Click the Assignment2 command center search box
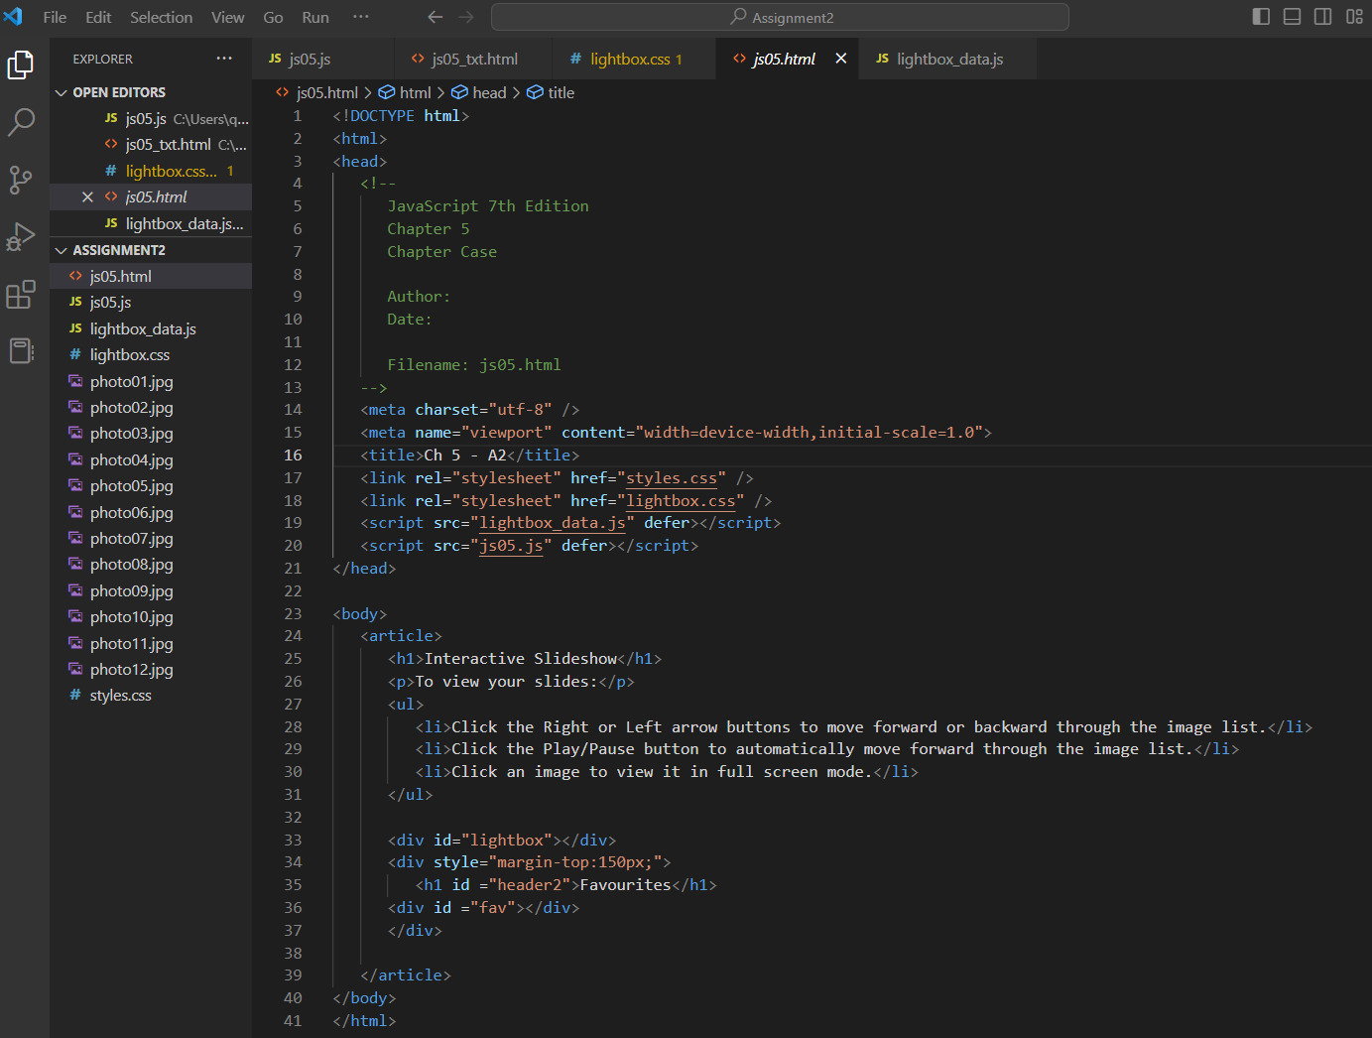1372x1038 pixels. [780, 17]
